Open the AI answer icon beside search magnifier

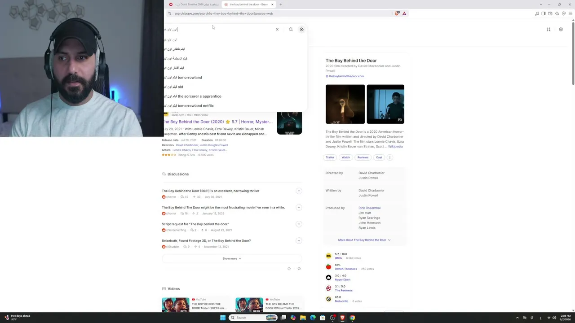301,30
